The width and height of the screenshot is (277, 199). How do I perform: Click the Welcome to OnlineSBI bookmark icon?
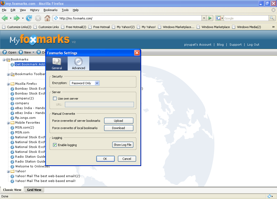pos(12,167)
